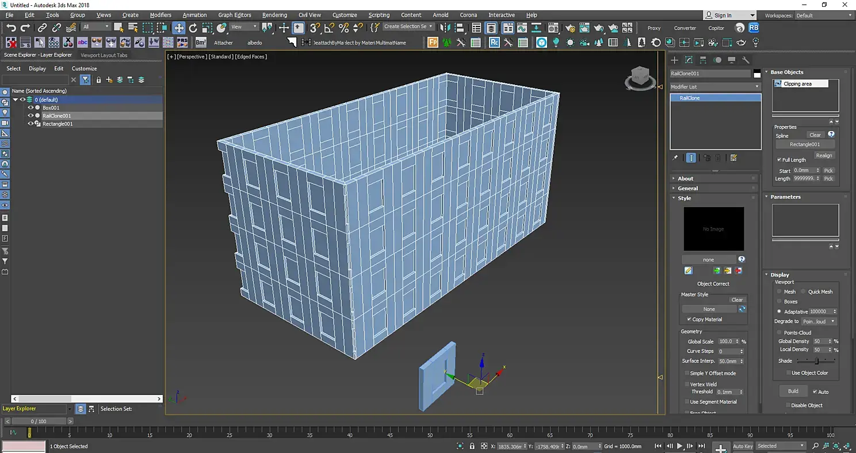Viewport: 856px width, 453px height.
Task: Open the Rendering menu
Action: click(x=274, y=15)
